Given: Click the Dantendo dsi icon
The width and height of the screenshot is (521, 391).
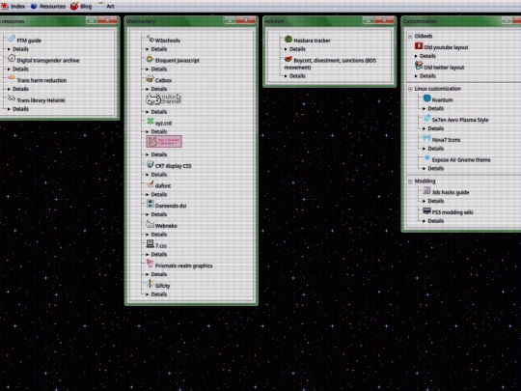Looking at the screenshot, I should [x=151, y=204].
